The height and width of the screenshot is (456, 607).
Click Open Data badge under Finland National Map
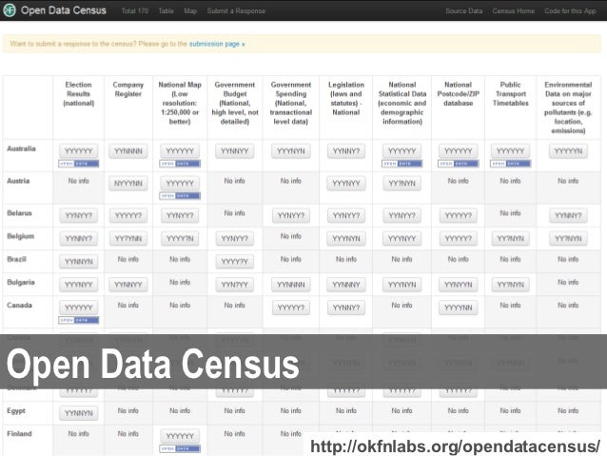click(180, 448)
